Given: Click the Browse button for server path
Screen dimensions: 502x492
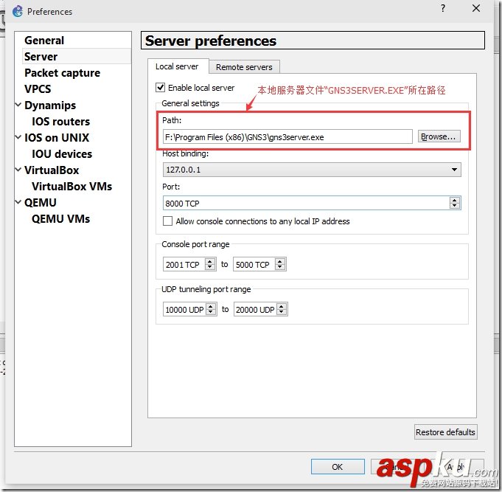Looking at the screenshot, I should 439,136.
